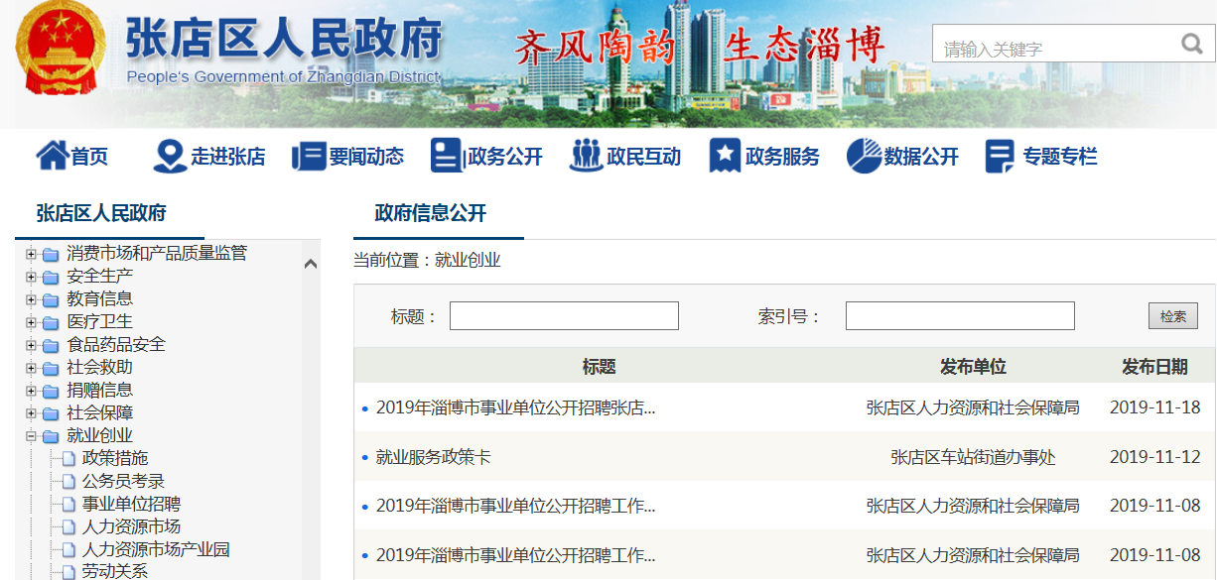The image size is (1217, 580).
Task: Expand the 安全生产 tree folder
Action: coord(31,277)
